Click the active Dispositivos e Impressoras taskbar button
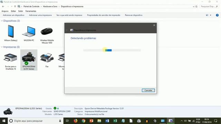This screenshot has height=124, width=221. (171, 121)
